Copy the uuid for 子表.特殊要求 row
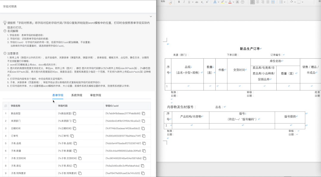Viewport: 321px width, 177px height. (143, 173)
